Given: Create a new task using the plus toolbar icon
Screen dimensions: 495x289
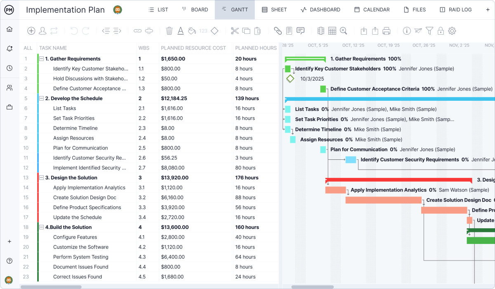Looking at the screenshot, I should pos(31,31).
